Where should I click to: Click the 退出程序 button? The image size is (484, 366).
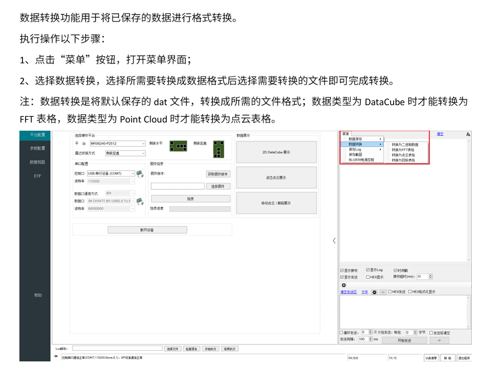(464, 358)
